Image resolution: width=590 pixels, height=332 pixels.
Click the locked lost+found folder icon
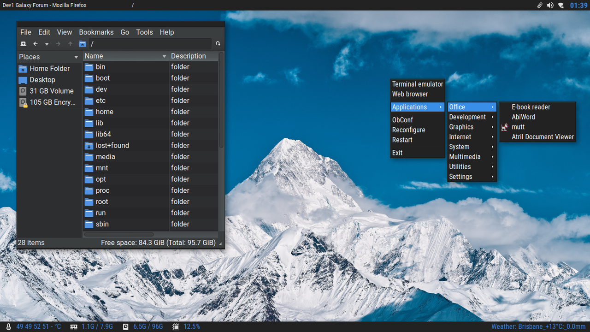(x=89, y=145)
